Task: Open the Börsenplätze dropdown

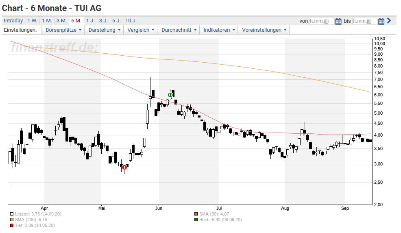Action: (63, 30)
